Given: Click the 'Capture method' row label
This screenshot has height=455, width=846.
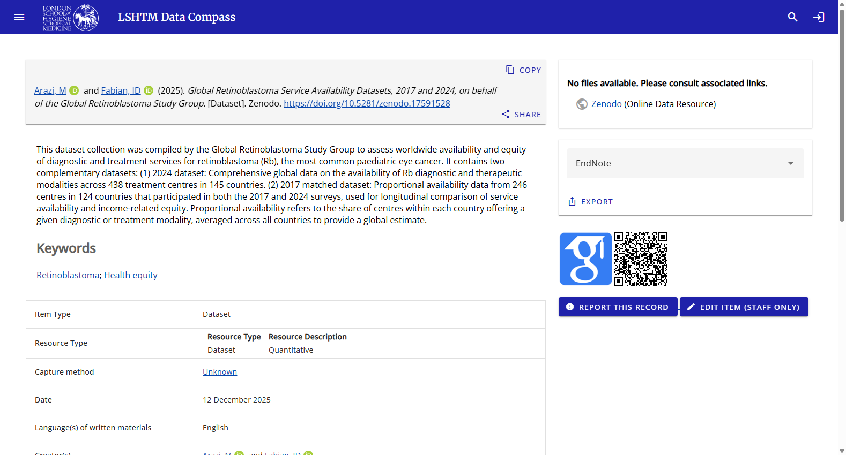Looking at the screenshot, I should 64,372.
